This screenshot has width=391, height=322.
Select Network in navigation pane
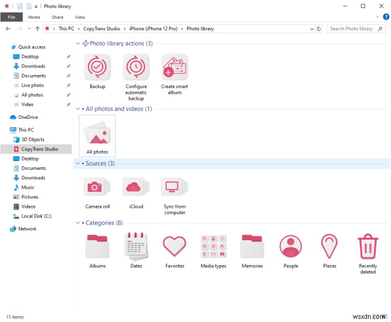[x=27, y=229]
